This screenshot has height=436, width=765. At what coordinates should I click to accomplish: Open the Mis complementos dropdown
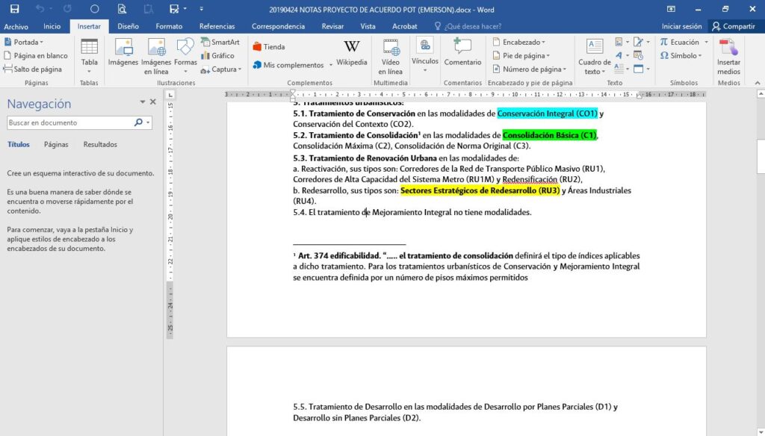293,65
